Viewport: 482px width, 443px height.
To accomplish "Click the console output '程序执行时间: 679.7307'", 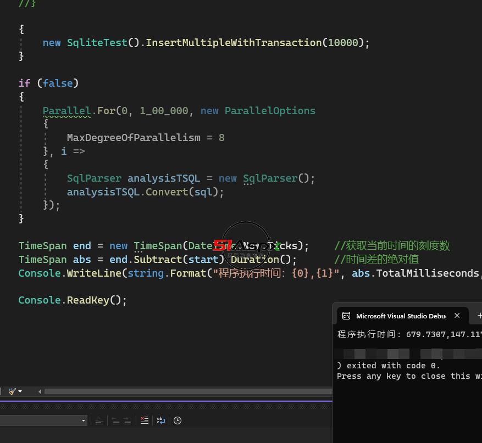I will [392, 334].
